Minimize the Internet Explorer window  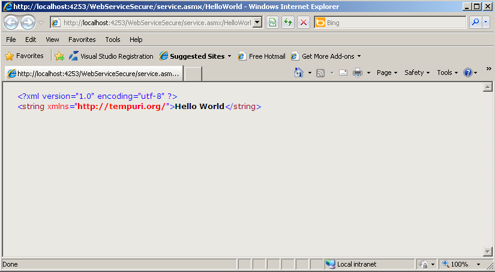pos(467,7)
